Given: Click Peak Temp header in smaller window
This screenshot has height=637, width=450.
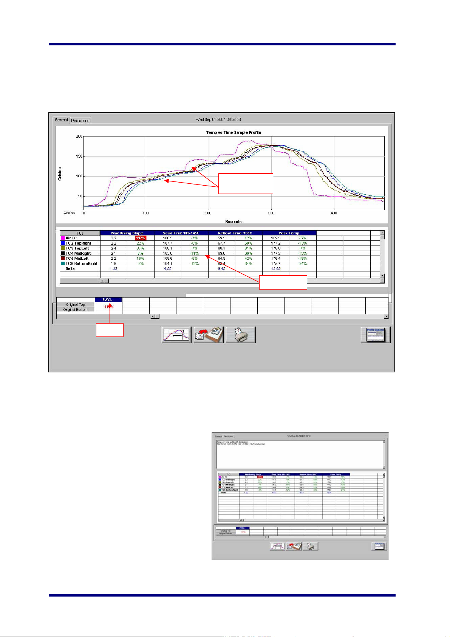Looking at the screenshot, I should point(336,474).
